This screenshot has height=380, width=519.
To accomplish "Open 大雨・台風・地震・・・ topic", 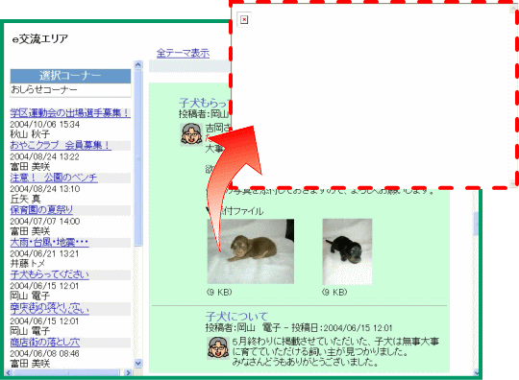I will pyautogui.click(x=49, y=242).
